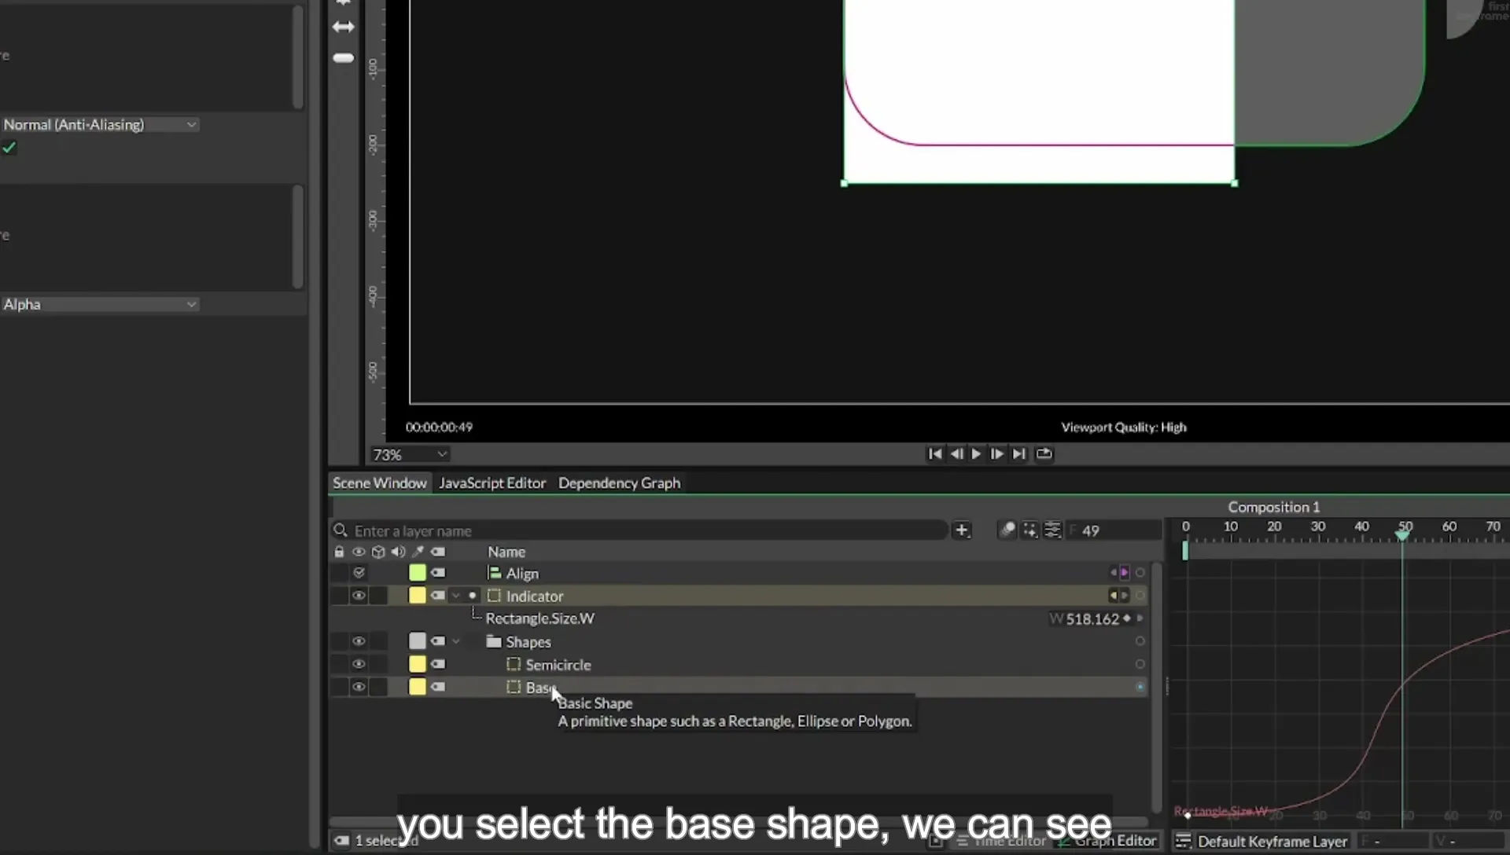Hide the Semicircle layer with eye icon
Screen dimensions: 1510x855
(359, 664)
